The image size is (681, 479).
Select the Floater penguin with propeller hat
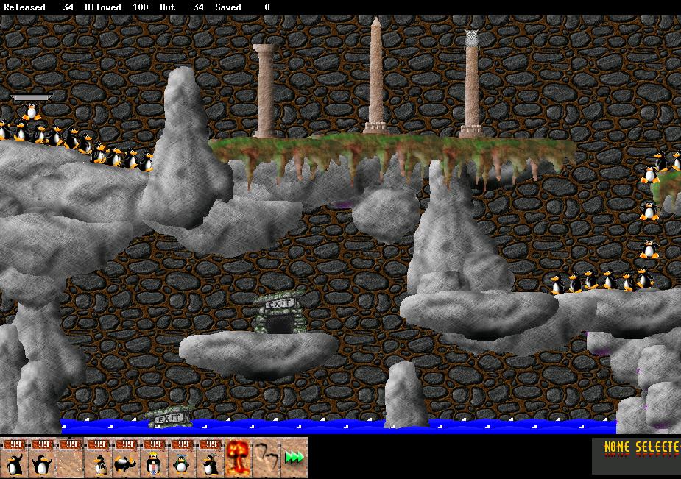[x=182, y=458]
